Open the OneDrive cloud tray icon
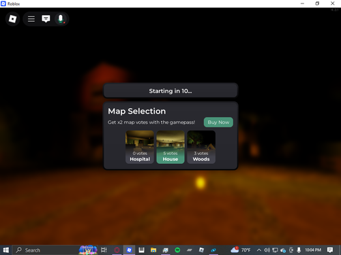The height and width of the screenshot is (255, 341). (x=283, y=250)
